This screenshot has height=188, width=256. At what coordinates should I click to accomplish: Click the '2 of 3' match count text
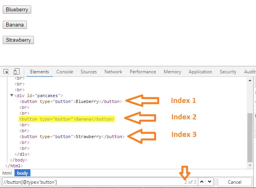point(190,182)
